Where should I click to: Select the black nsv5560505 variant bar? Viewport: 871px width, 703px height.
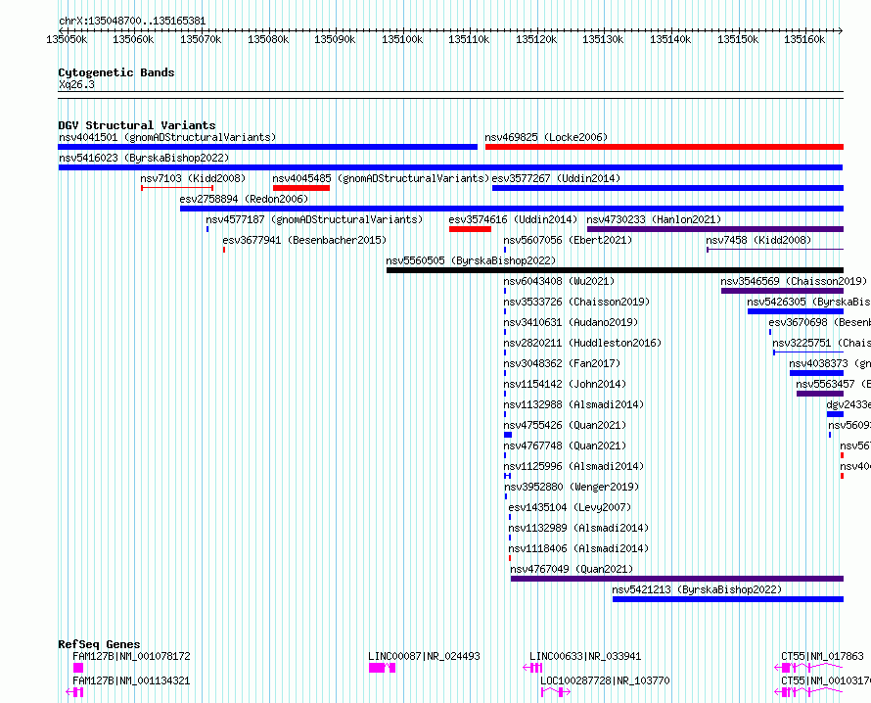pos(615,270)
